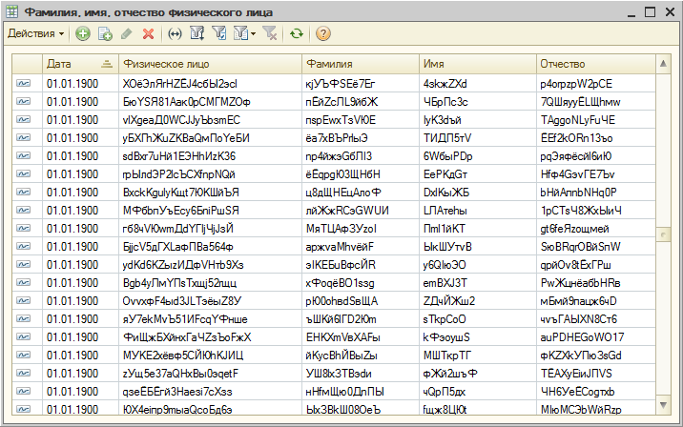Open filter history dropdown arrow
Image resolution: width=683 pixels, height=427 pixels.
253,33
